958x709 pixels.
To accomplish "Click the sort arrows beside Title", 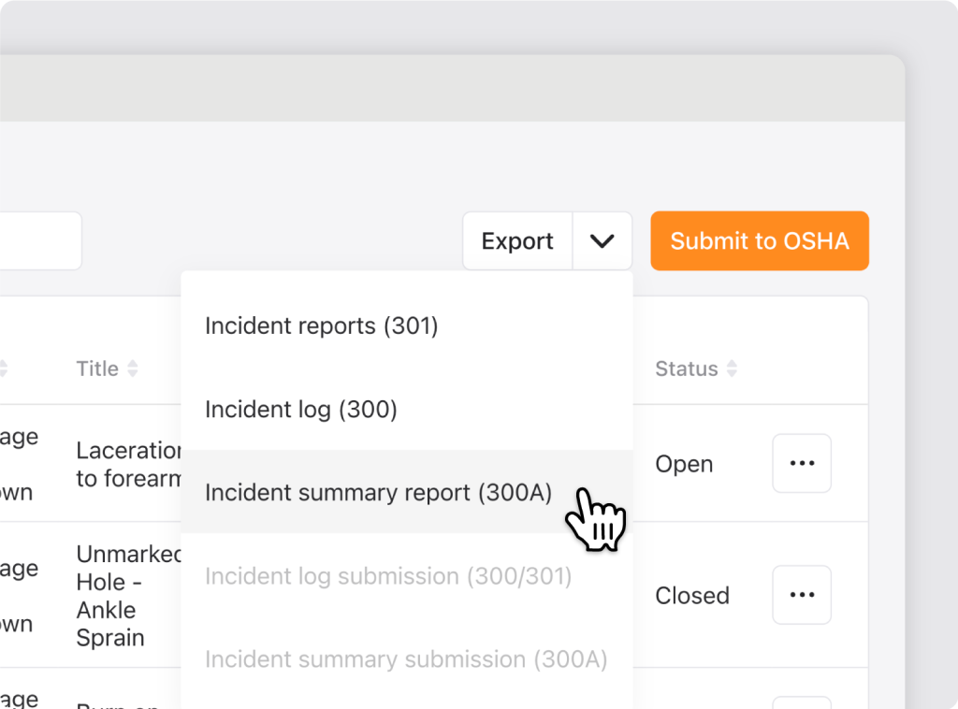I will (x=133, y=369).
